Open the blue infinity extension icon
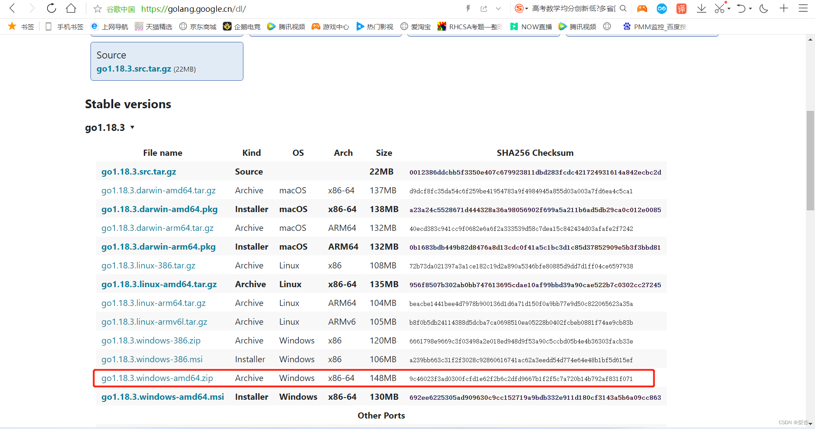The width and height of the screenshot is (815, 429). [662, 8]
